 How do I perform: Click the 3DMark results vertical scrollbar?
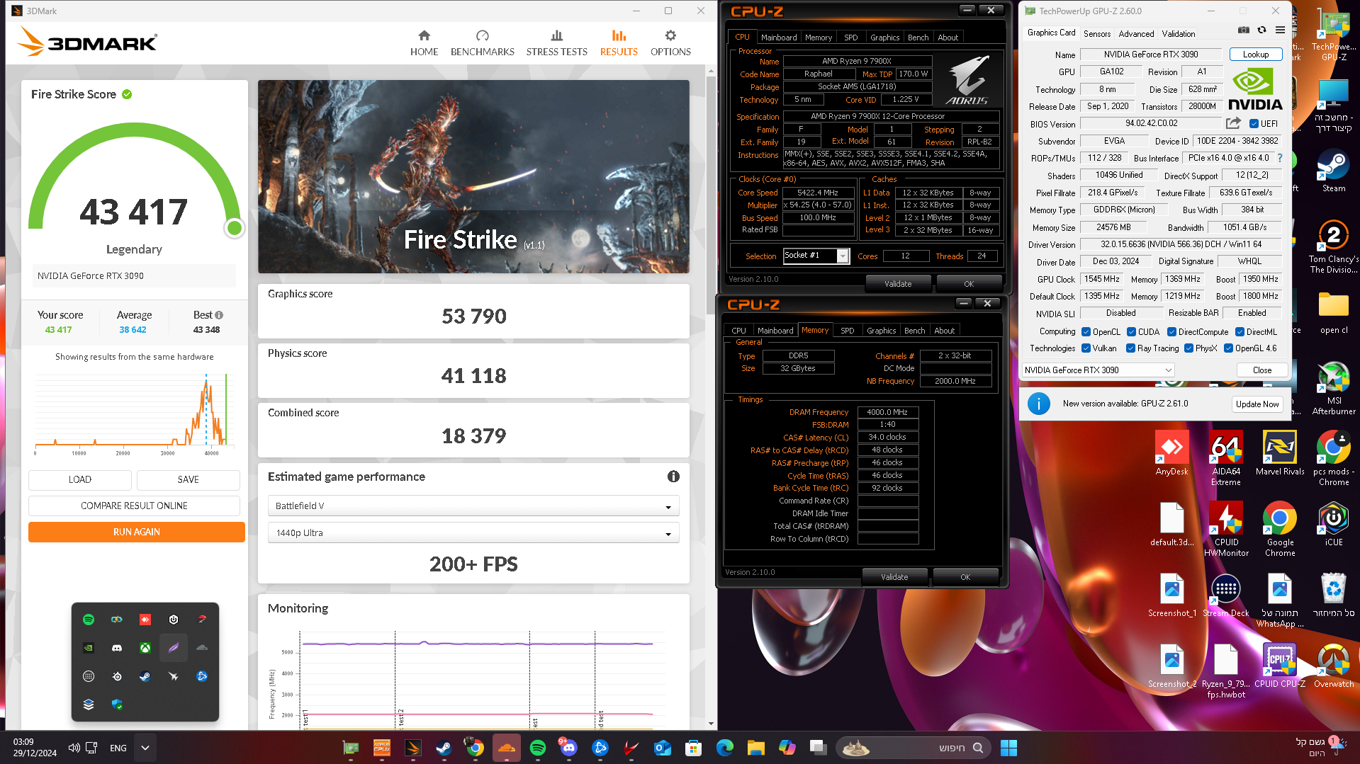[x=711, y=195]
